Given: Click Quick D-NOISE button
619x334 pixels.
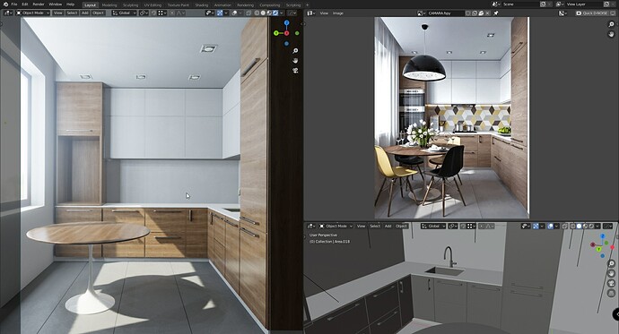Looking at the screenshot, I should pyautogui.click(x=592, y=13).
